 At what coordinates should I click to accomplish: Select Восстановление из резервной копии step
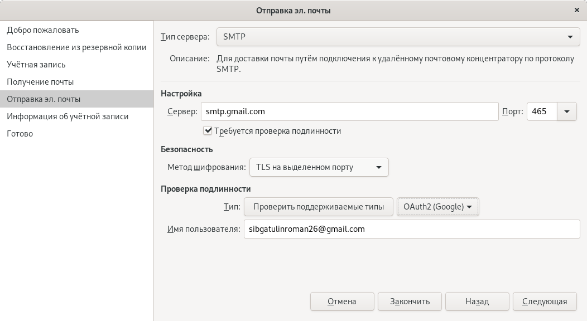tap(77, 47)
